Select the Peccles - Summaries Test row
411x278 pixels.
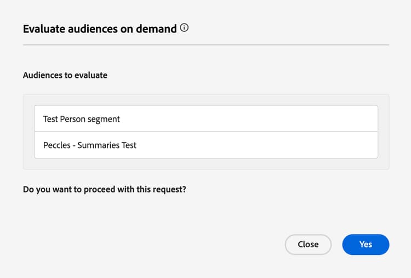pos(206,145)
